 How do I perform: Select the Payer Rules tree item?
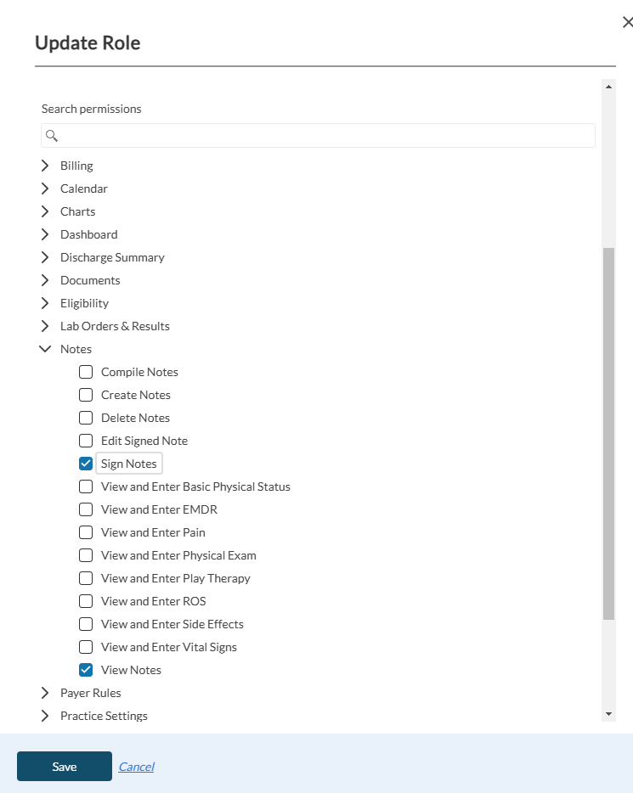(90, 693)
